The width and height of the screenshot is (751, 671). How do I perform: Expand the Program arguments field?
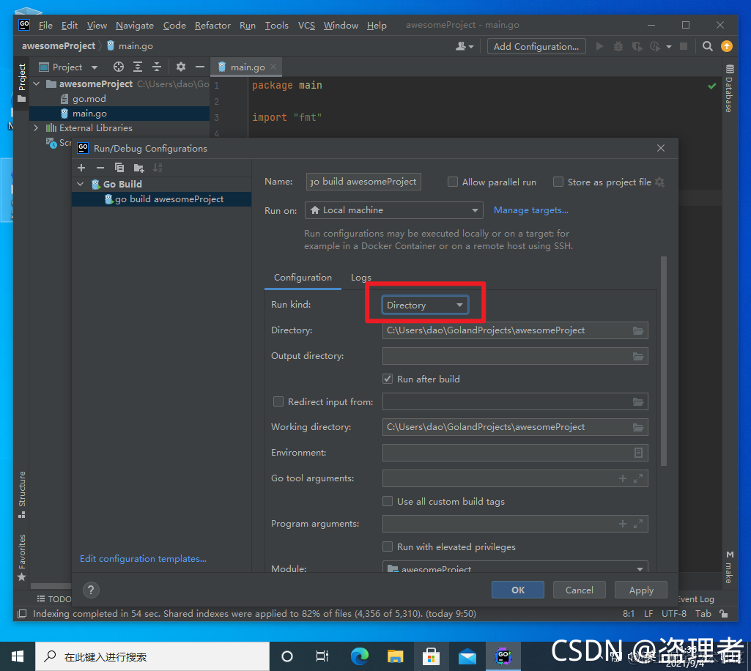tap(638, 524)
